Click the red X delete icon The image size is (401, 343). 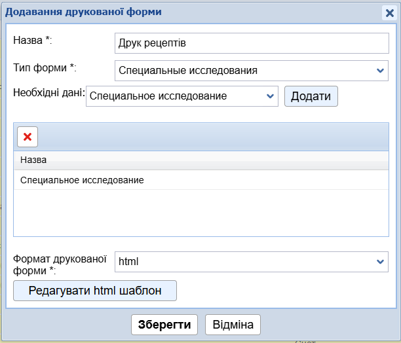(x=28, y=136)
